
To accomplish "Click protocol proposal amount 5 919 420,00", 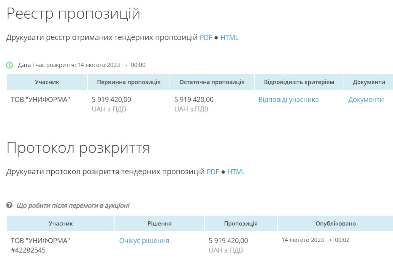I will coord(228,241).
